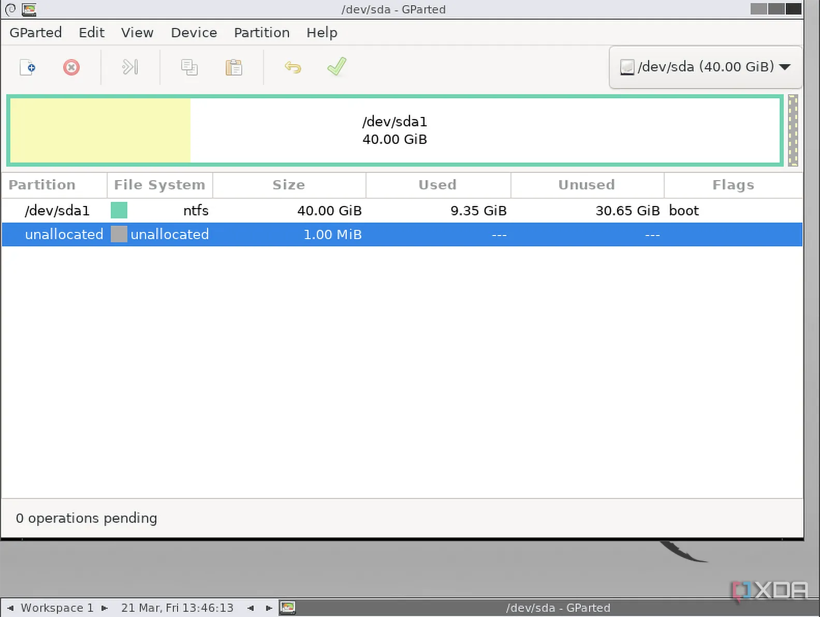Switch to the next workspace arrow after Workspace 1

(105, 608)
